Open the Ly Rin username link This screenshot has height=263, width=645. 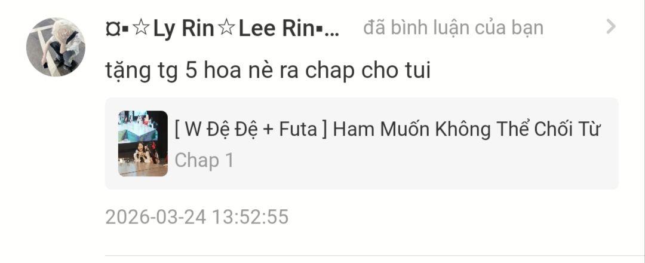point(183,29)
